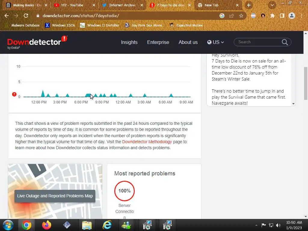Open Chrome three-dot menu
Image resolution: width=308 pixels, height=231 pixels.
tap(301, 16)
